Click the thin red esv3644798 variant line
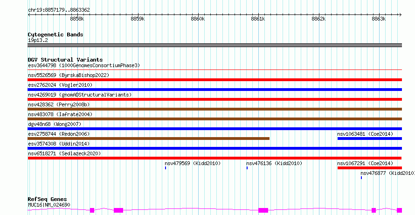The image size is (415, 215). point(214,70)
